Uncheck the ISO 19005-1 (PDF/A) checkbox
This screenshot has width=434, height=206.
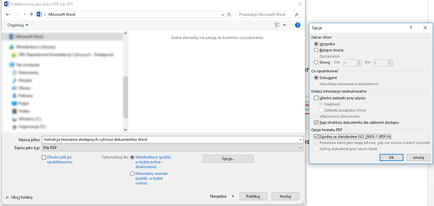316,137
